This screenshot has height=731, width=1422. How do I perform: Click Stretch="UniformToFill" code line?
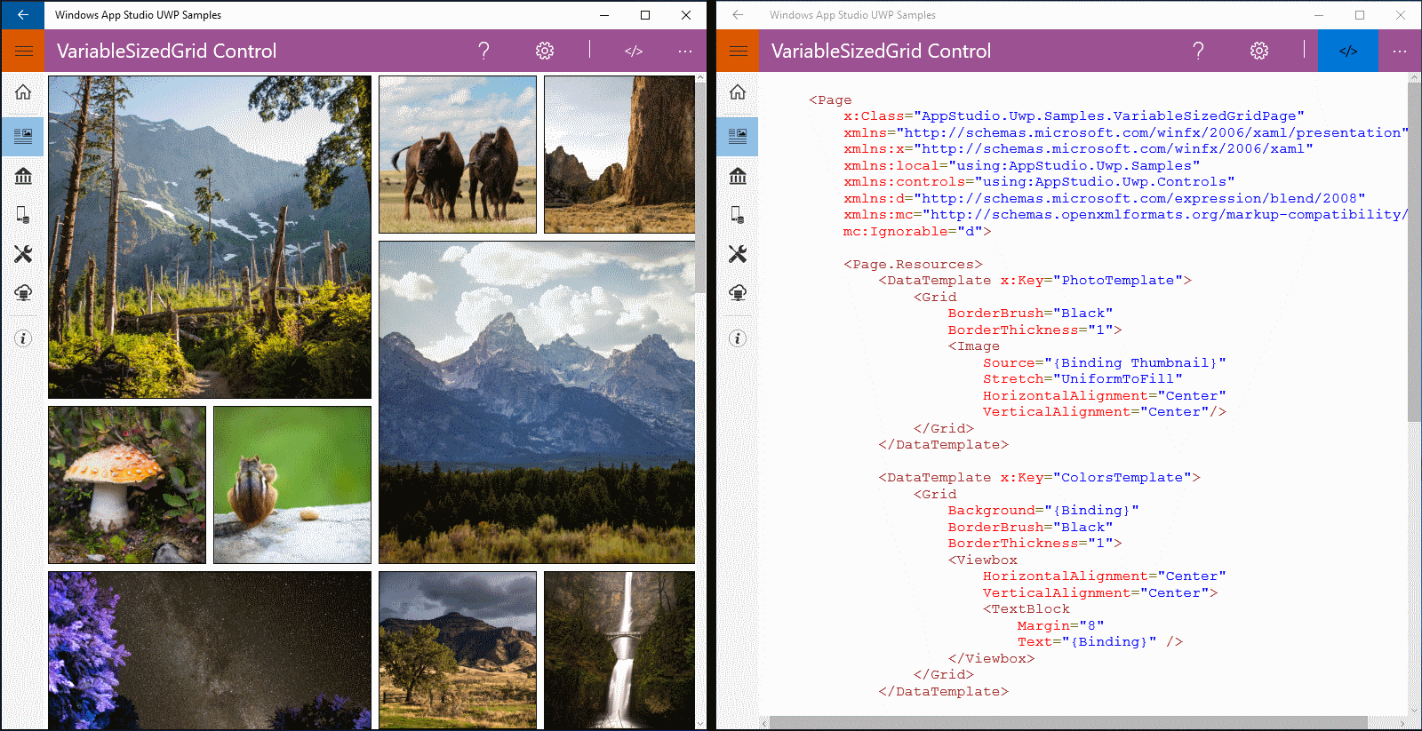1082,379
